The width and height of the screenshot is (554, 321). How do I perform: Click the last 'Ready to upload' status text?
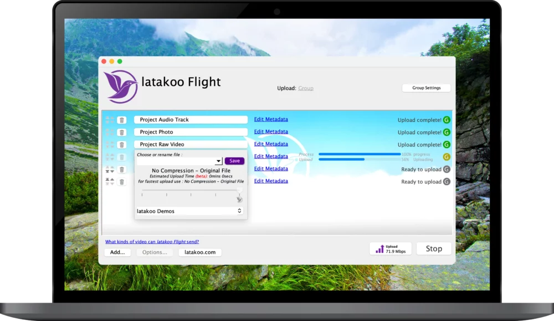(421, 182)
